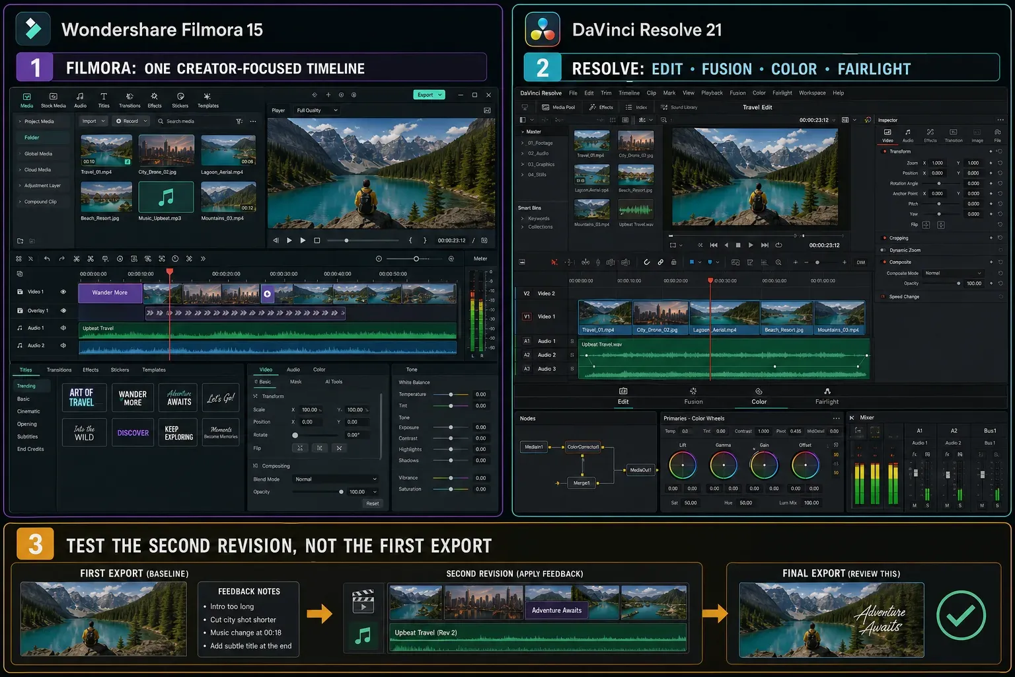1015x677 pixels.
Task: Solo the Audio 1 track in Resolve
Action: click(x=572, y=341)
